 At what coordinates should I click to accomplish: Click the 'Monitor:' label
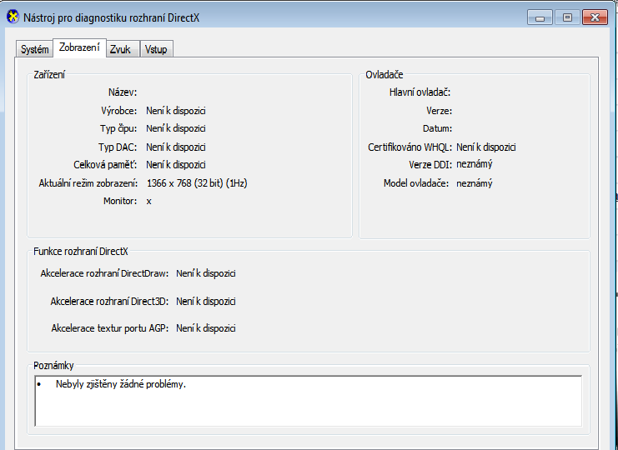(120, 201)
